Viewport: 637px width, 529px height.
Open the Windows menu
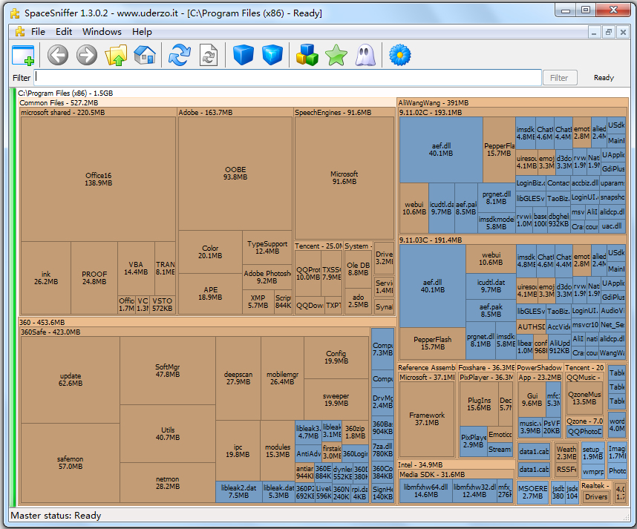coord(102,32)
